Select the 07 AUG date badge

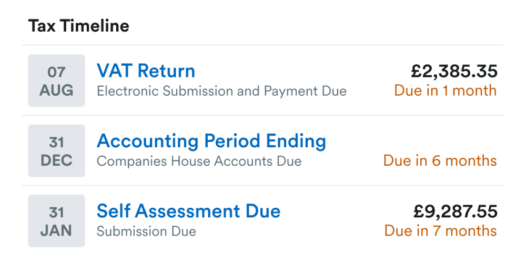(x=56, y=80)
